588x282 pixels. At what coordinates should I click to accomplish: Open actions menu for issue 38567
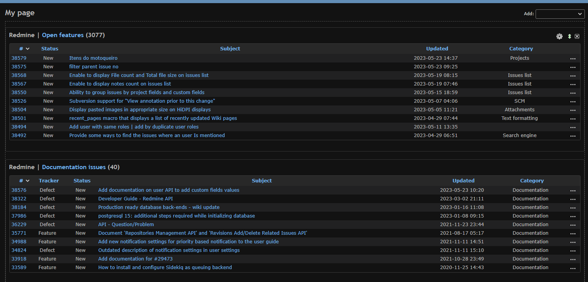(x=573, y=84)
